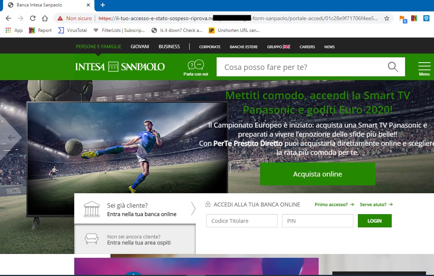434x276 pixels.
Task: Click the padlock icon beside ACCEDI
Action: [208, 204]
